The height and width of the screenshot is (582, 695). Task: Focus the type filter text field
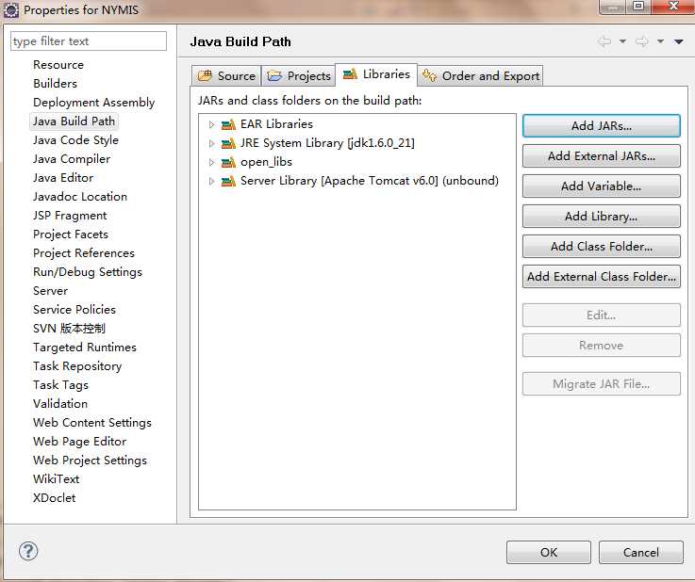(x=89, y=41)
